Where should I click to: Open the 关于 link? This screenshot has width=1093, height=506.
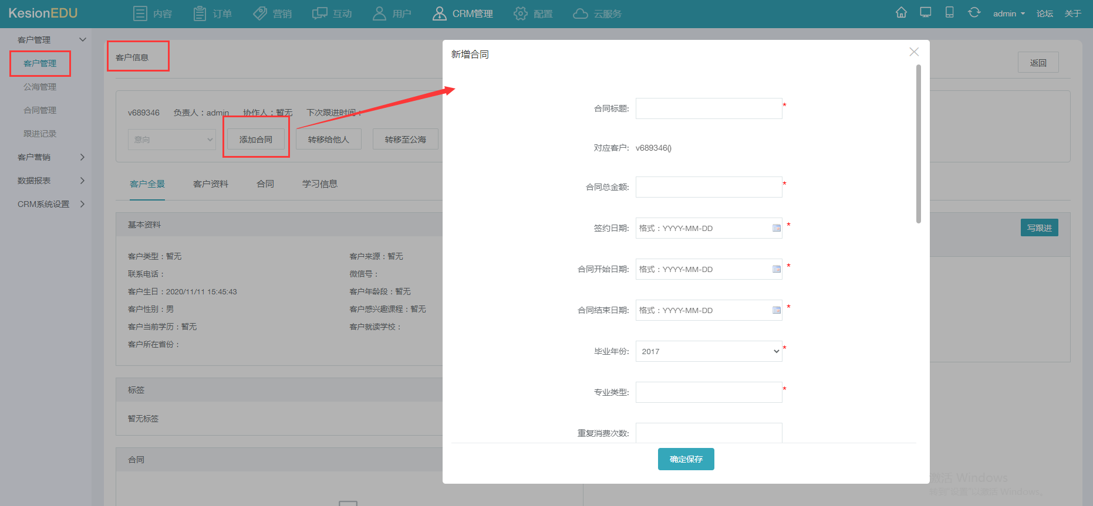[1073, 13]
